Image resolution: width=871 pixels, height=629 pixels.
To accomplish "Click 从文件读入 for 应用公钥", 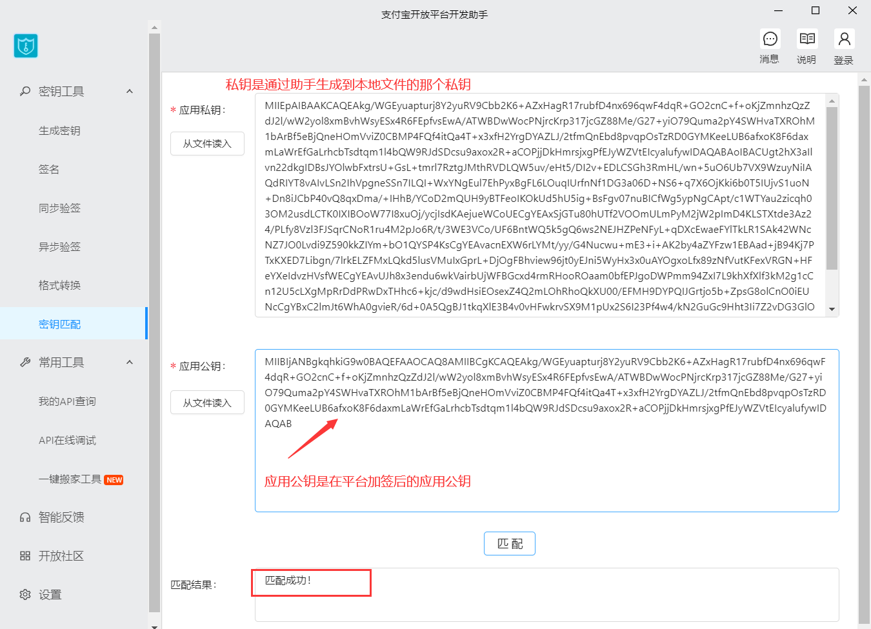I will 207,402.
